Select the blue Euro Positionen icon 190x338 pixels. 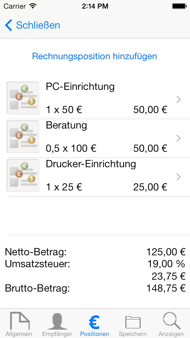[x=94, y=321]
